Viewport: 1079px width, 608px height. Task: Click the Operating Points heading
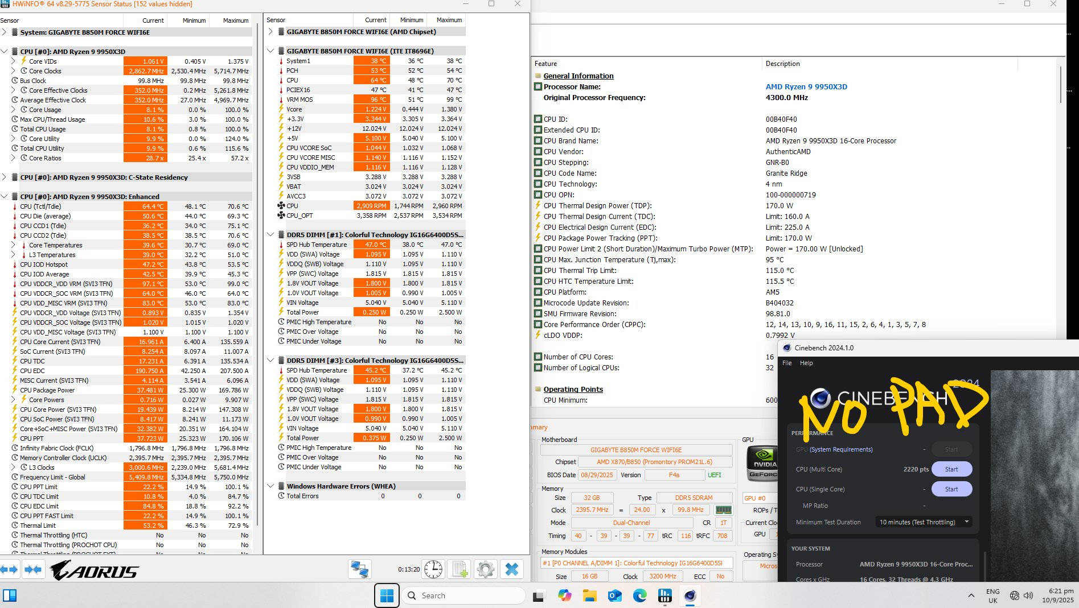[573, 390]
